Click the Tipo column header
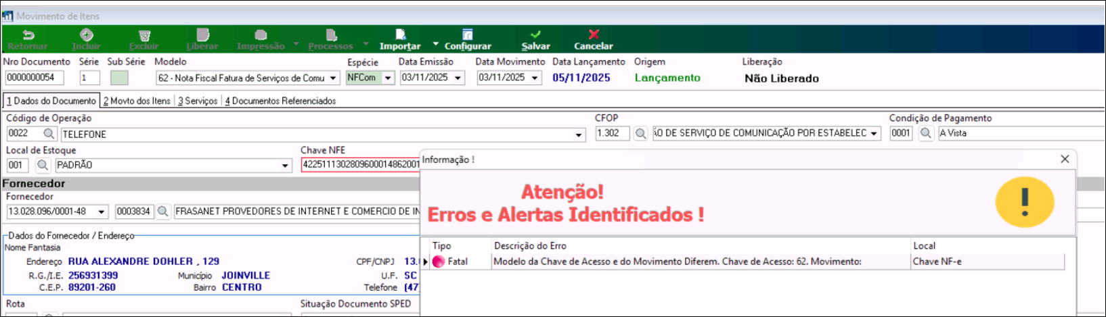The height and width of the screenshot is (317, 1106). (441, 246)
